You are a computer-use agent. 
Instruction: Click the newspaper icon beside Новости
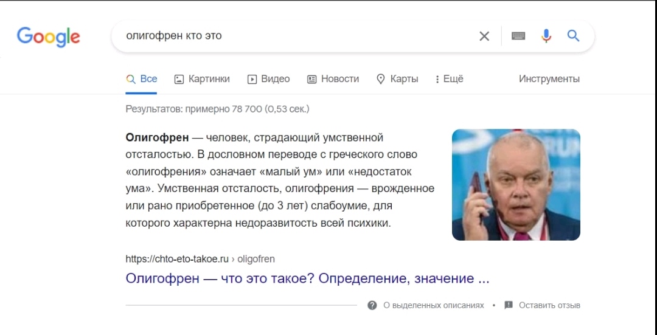click(311, 79)
